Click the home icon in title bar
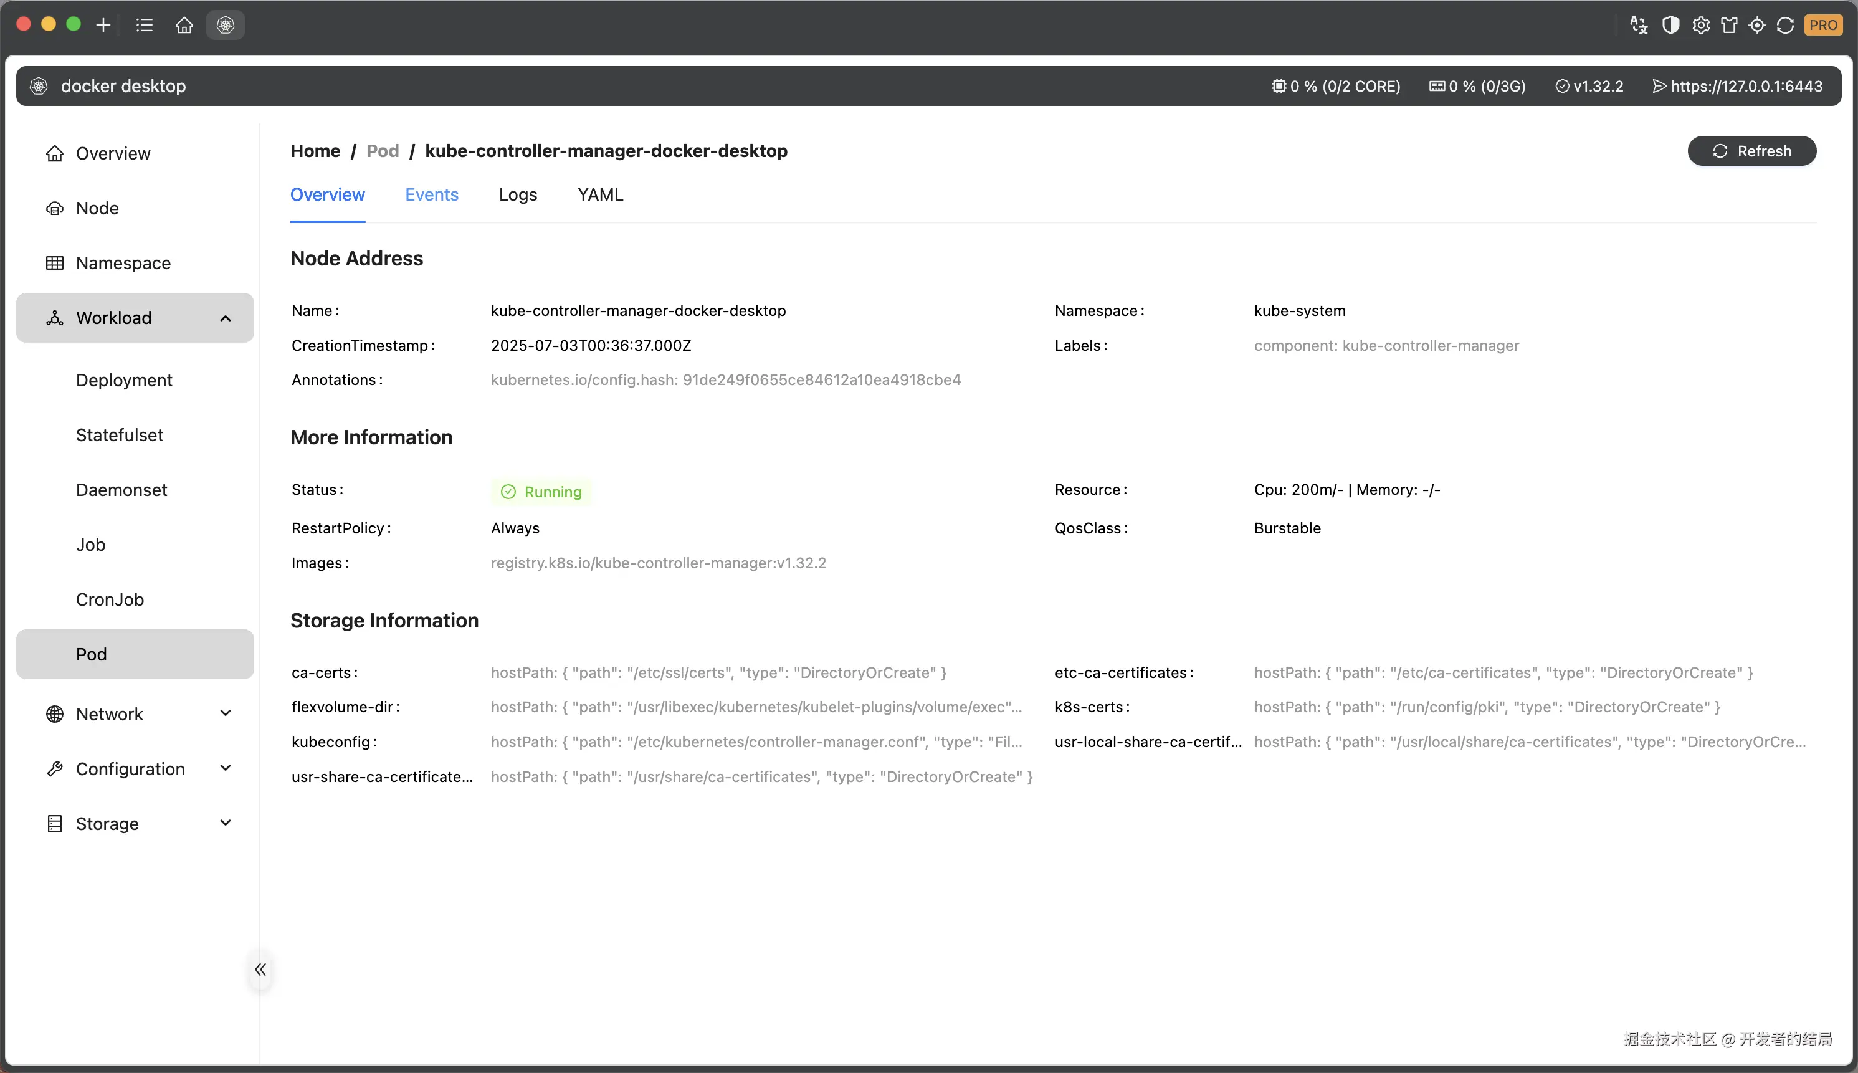Viewport: 1858px width, 1073px height. point(184,25)
